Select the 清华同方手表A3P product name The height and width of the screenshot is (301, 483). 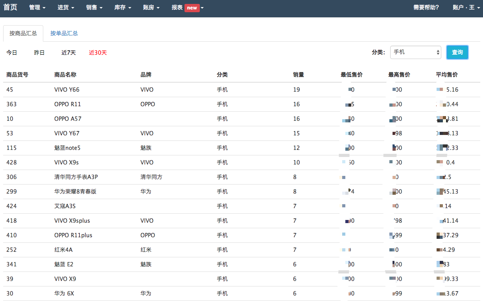pos(76,177)
